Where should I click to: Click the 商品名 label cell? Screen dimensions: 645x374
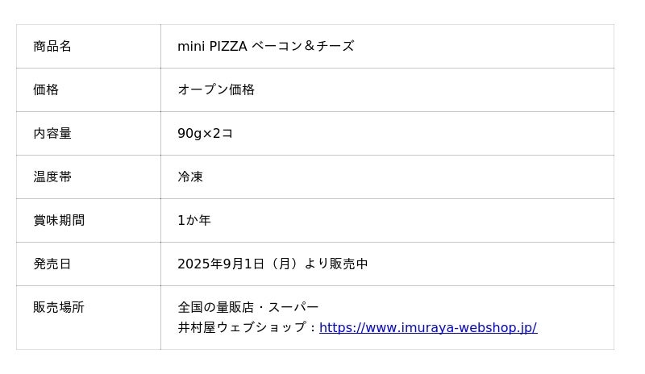tap(52, 46)
